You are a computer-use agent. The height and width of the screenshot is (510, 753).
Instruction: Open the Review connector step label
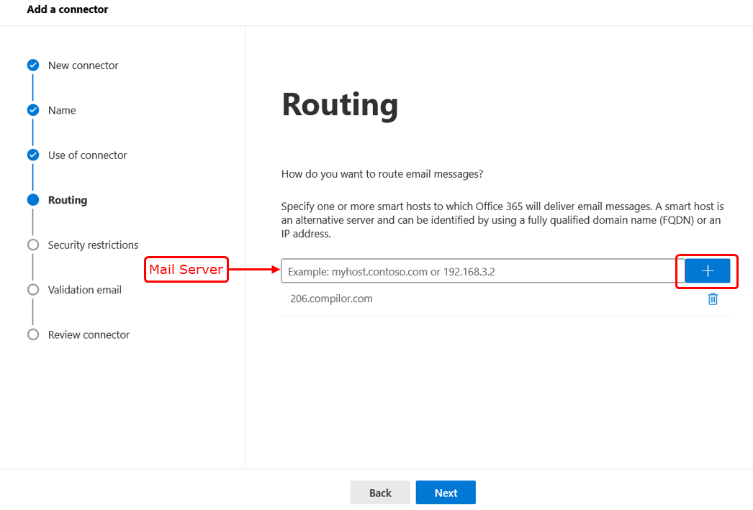click(x=89, y=334)
